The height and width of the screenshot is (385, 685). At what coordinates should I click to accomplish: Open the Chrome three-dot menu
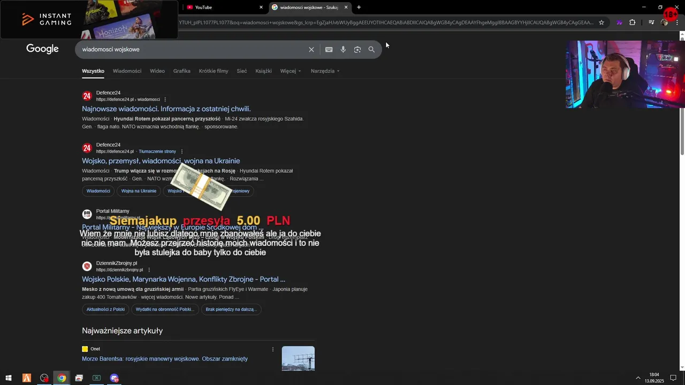point(676,22)
